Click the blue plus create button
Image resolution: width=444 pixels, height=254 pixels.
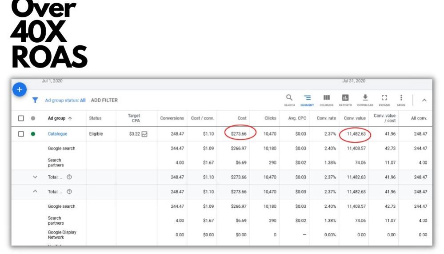pos(19,89)
